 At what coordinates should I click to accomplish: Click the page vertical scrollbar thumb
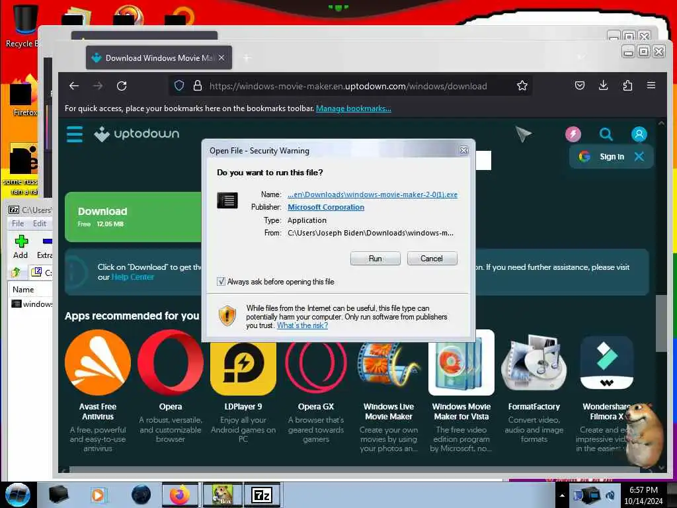point(661,323)
